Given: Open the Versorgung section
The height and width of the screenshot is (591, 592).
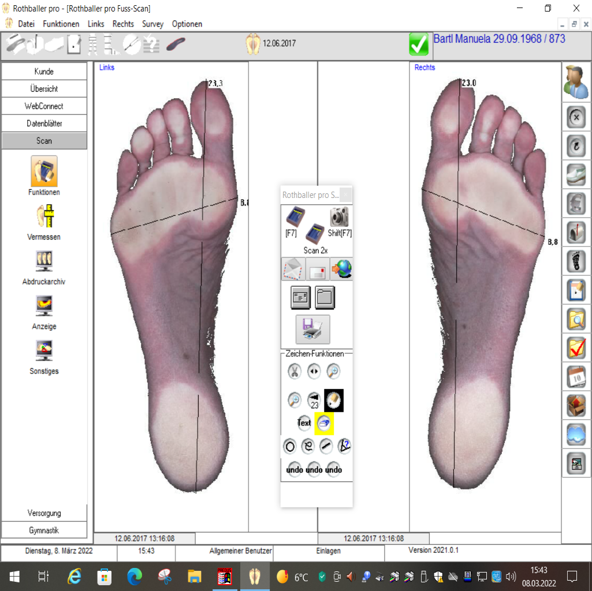Looking at the screenshot, I should click(x=44, y=513).
